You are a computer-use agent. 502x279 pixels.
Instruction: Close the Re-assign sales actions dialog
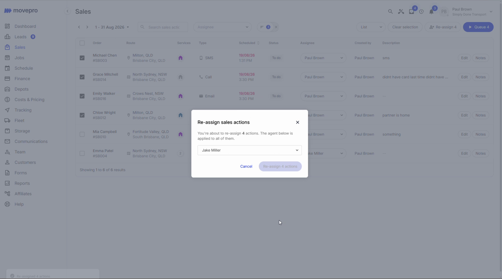(297, 122)
